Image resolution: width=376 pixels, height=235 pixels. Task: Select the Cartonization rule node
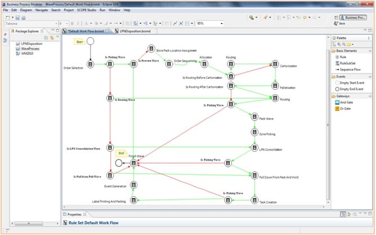[275, 64]
